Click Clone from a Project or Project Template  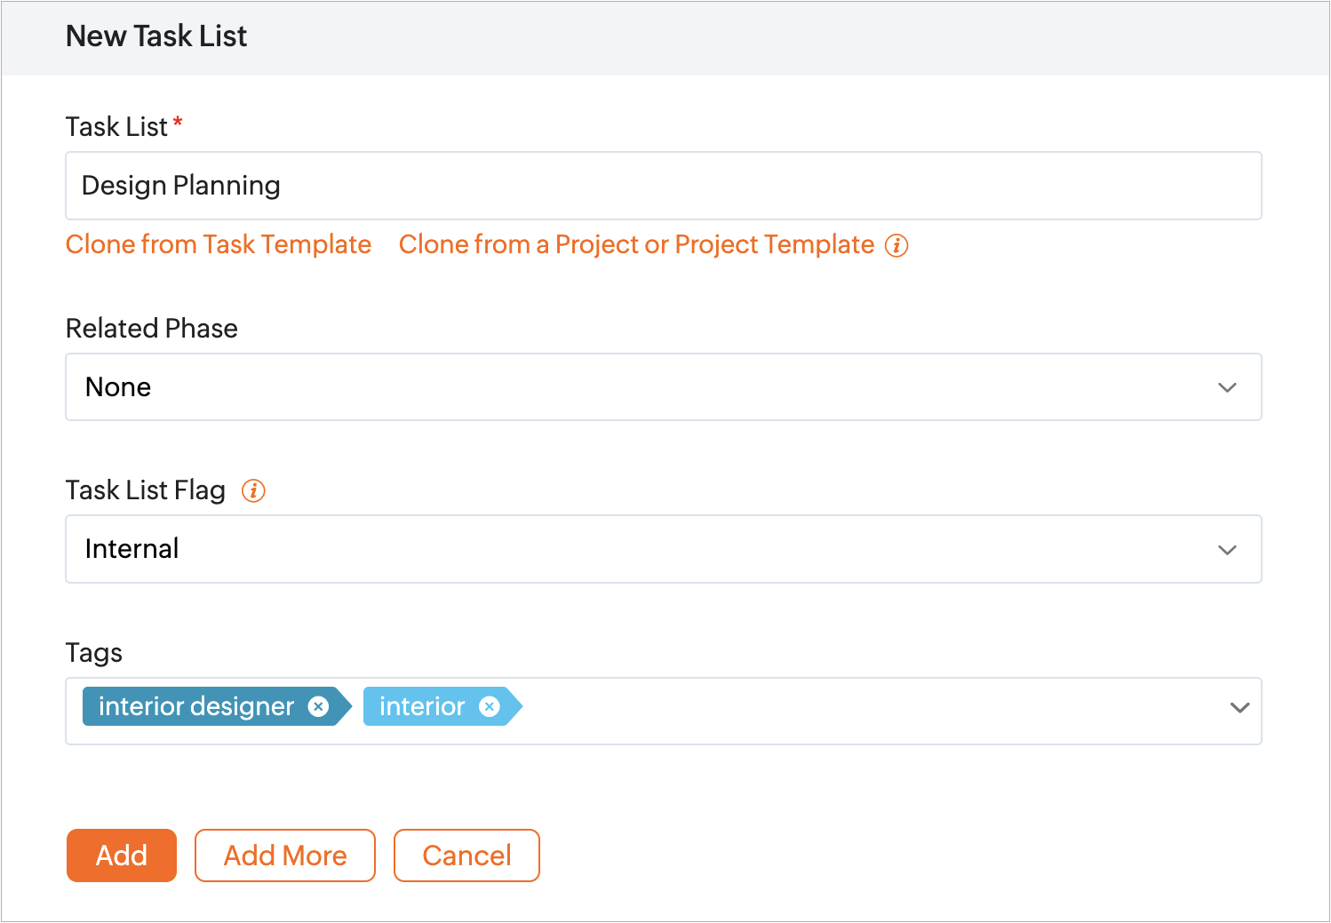tap(636, 244)
